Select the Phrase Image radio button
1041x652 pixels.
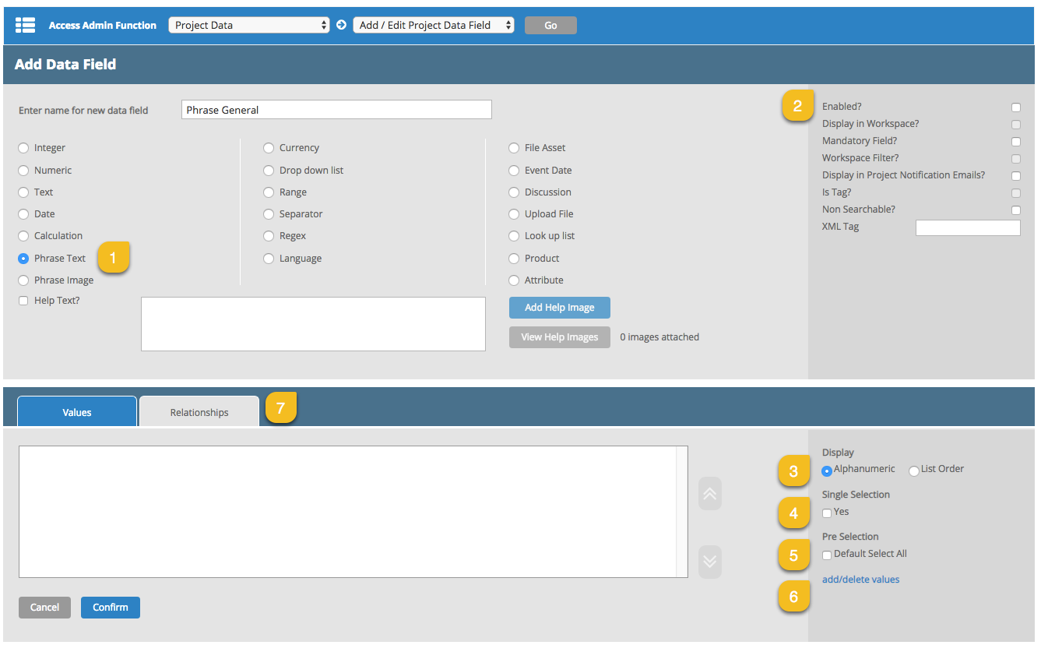click(x=23, y=280)
